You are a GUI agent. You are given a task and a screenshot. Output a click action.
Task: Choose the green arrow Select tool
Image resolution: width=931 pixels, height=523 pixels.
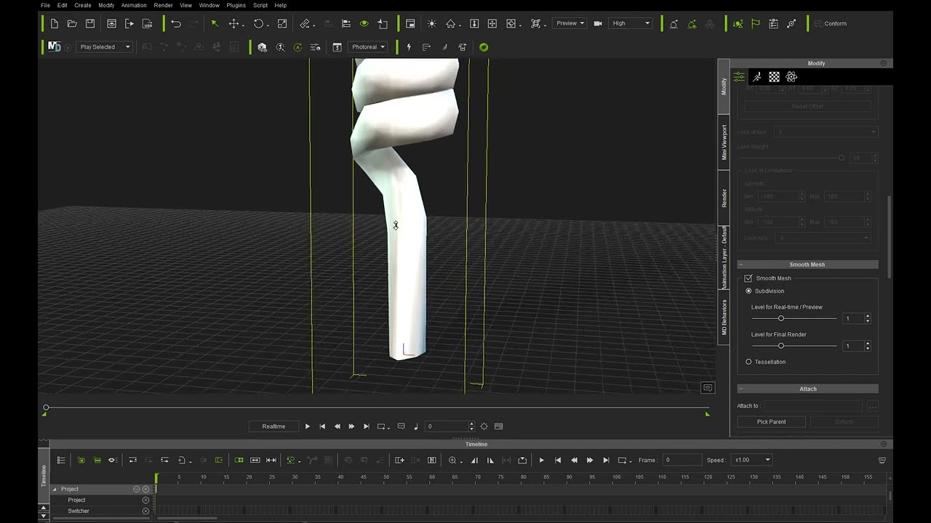(x=215, y=23)
